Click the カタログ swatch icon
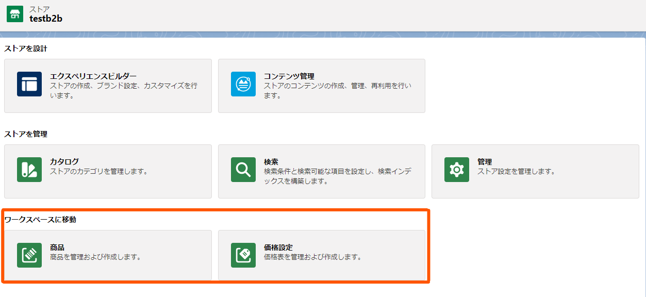This screenshot has width=646, height=297. click(29, 170)
